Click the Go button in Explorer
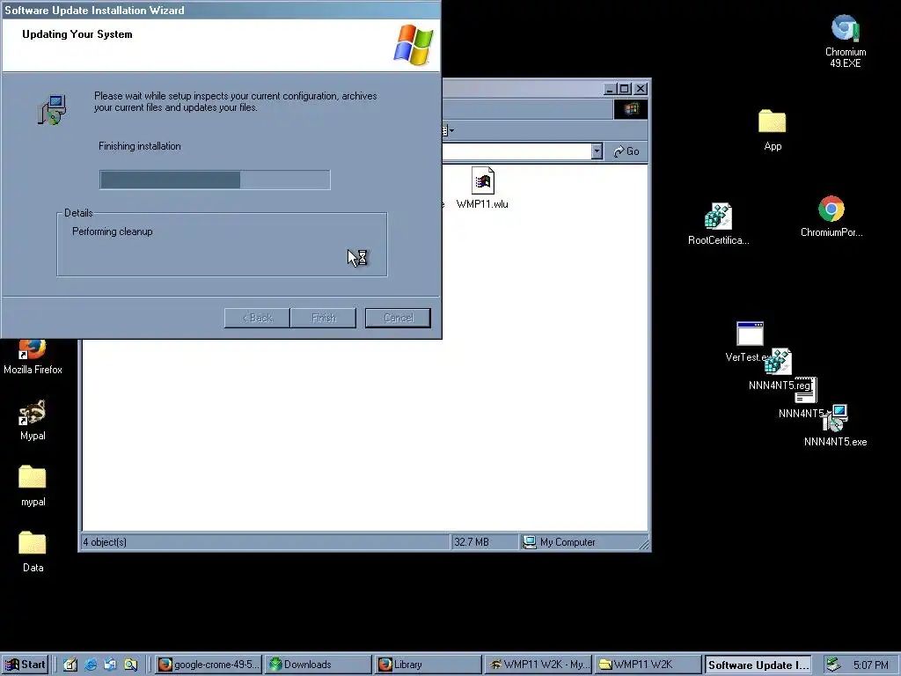Image resolution: width=901 pixels, height=676 pixels. 626,151
